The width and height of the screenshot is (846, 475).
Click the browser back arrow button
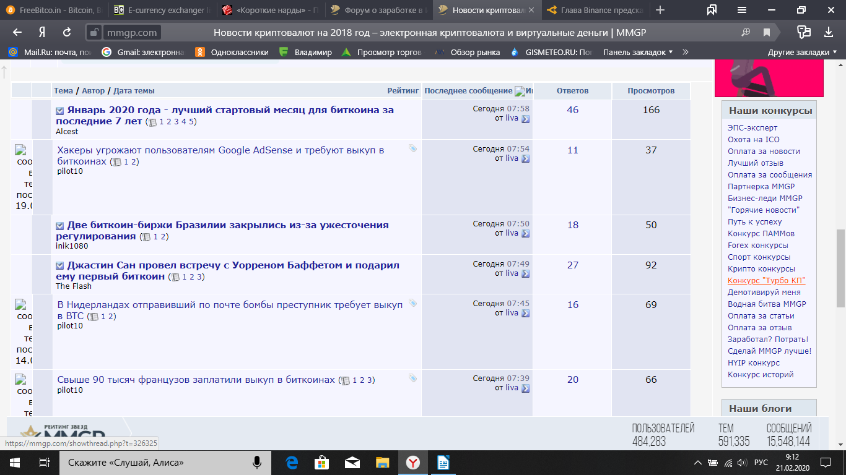coord(17,32)
